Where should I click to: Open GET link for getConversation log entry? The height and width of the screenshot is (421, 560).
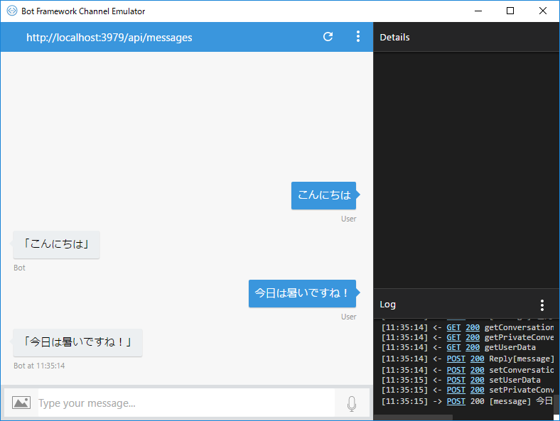point(453,327)
